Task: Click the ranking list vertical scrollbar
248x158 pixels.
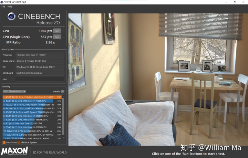Action: click(x=63, y=117)
